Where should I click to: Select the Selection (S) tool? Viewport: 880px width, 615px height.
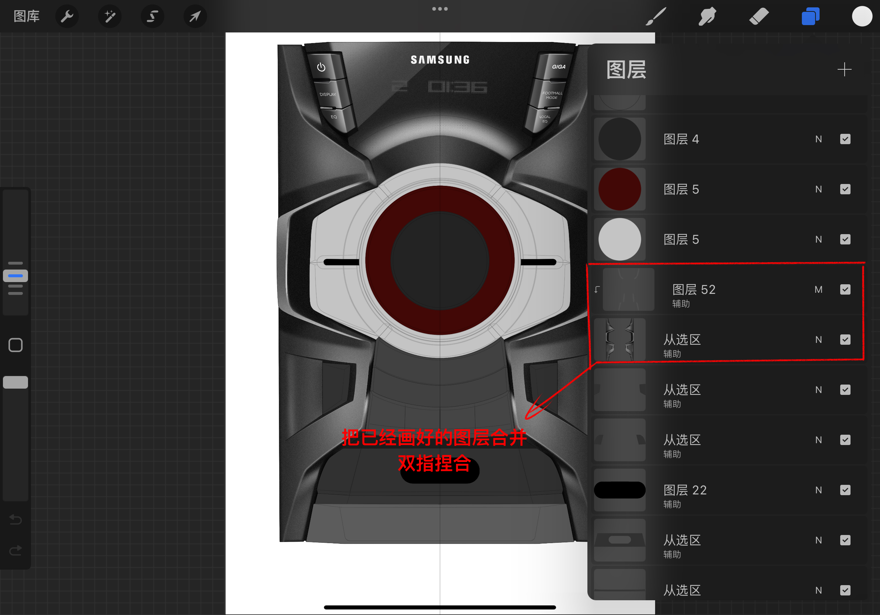pyautogui.click(x=152, y=16)
